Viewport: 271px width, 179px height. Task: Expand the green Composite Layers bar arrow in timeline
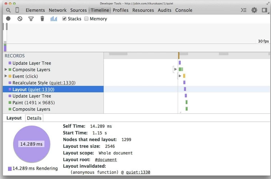click(176, 69)
